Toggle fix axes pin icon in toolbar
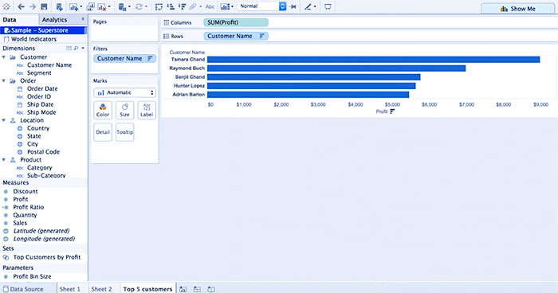The height and width of the screenshot is (293, 558). (293, 6)
